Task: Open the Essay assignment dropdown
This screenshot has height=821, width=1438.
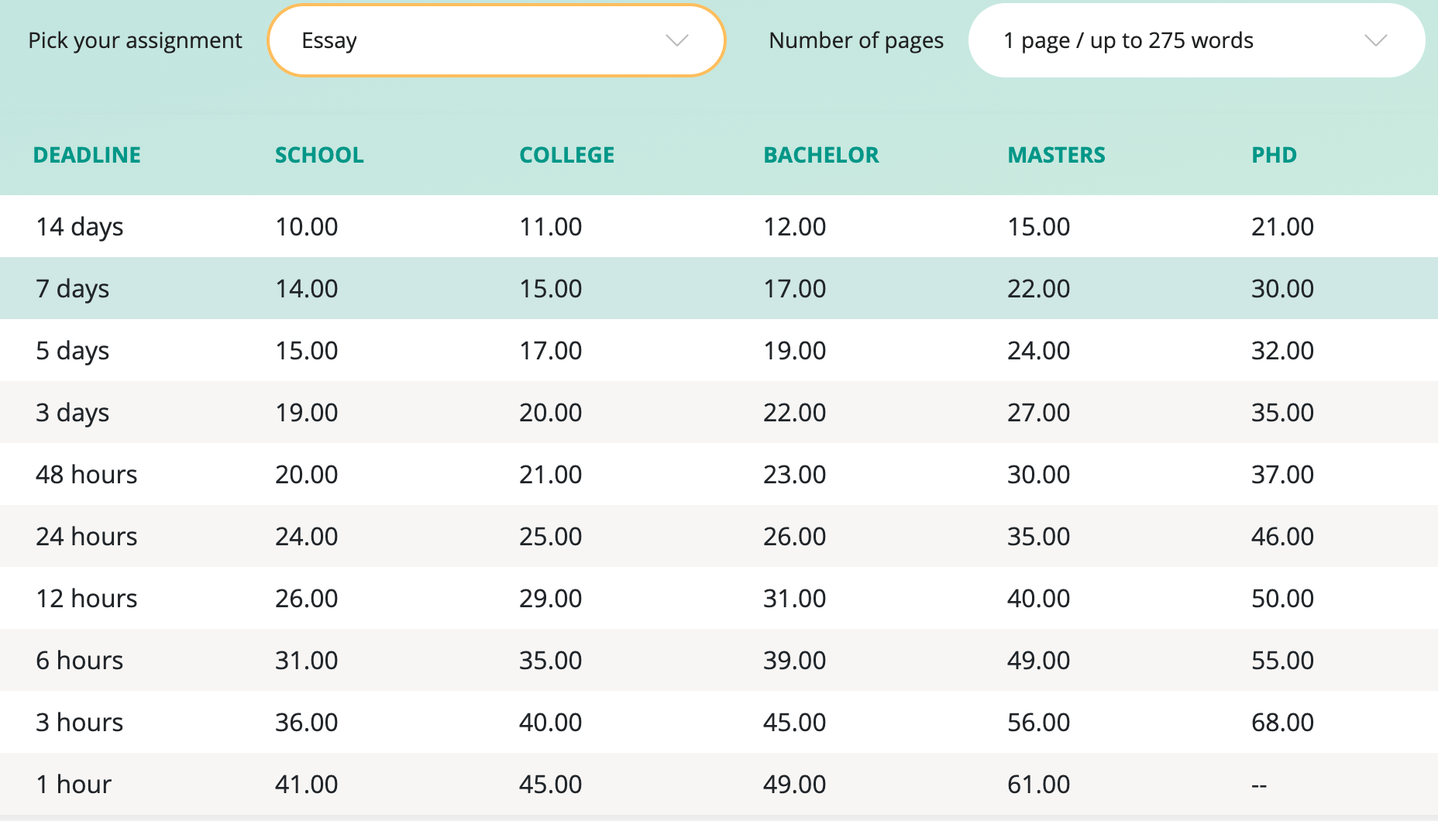Action: (x=496, y=40)
